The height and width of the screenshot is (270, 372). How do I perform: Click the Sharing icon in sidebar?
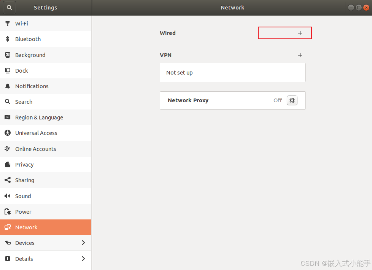coord(8,180)
